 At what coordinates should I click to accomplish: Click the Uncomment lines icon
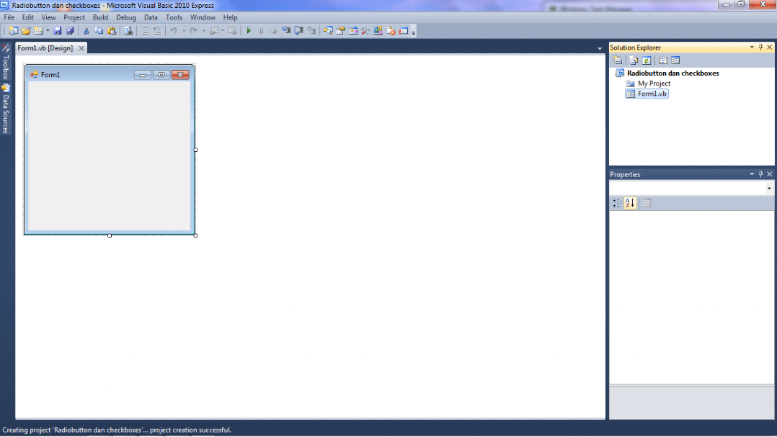(157, 31)
